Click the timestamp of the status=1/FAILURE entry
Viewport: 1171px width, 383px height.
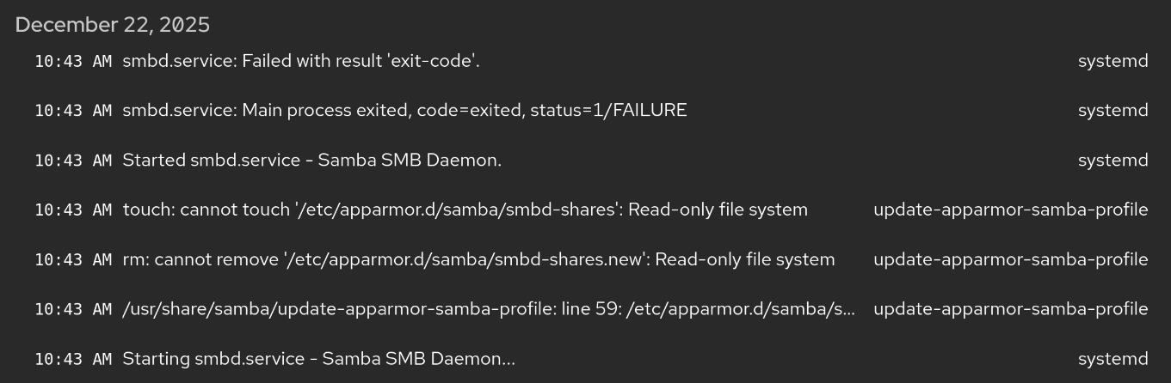[73, 111]
